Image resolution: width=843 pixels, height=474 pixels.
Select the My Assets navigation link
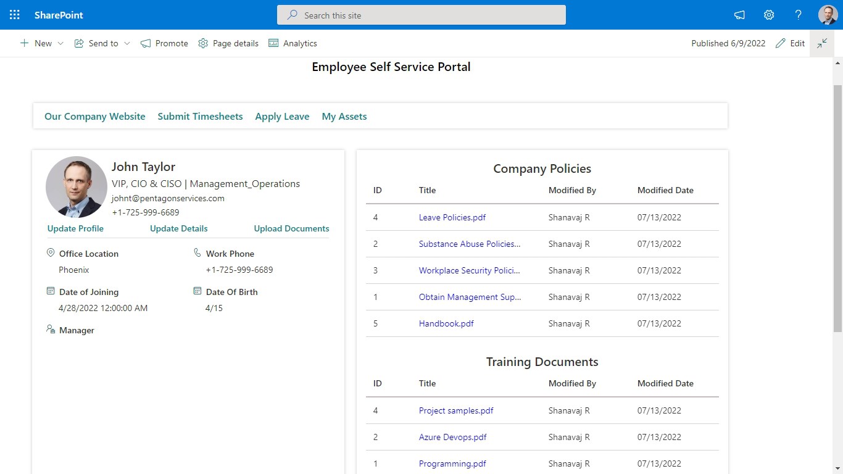344,116
